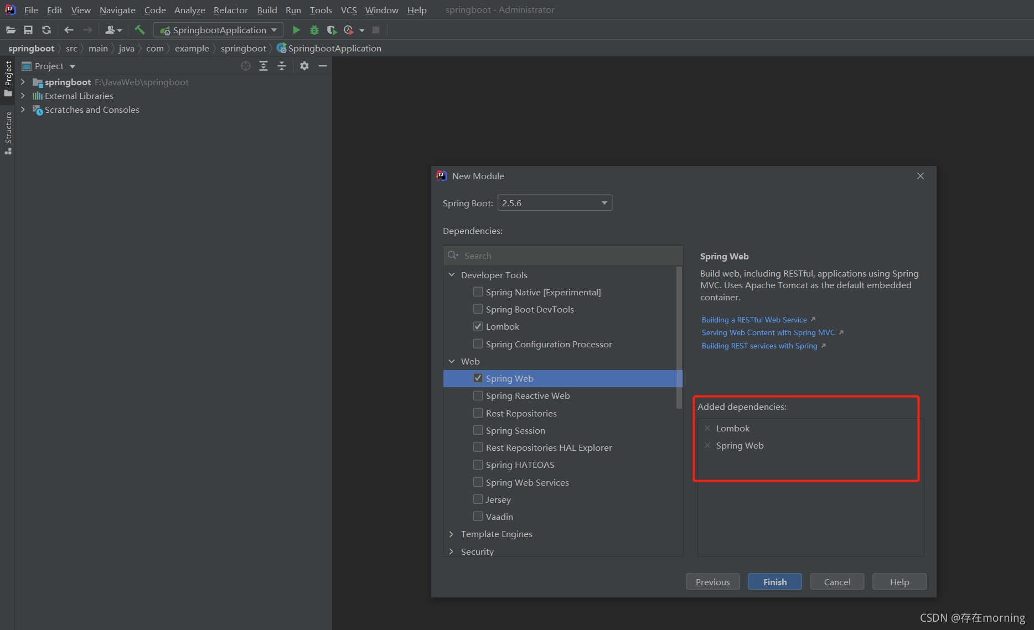The height and width of the screenshot is (630, 1034).
Task: Remove Lombok from added dependencies
Action: pos(707,428)
